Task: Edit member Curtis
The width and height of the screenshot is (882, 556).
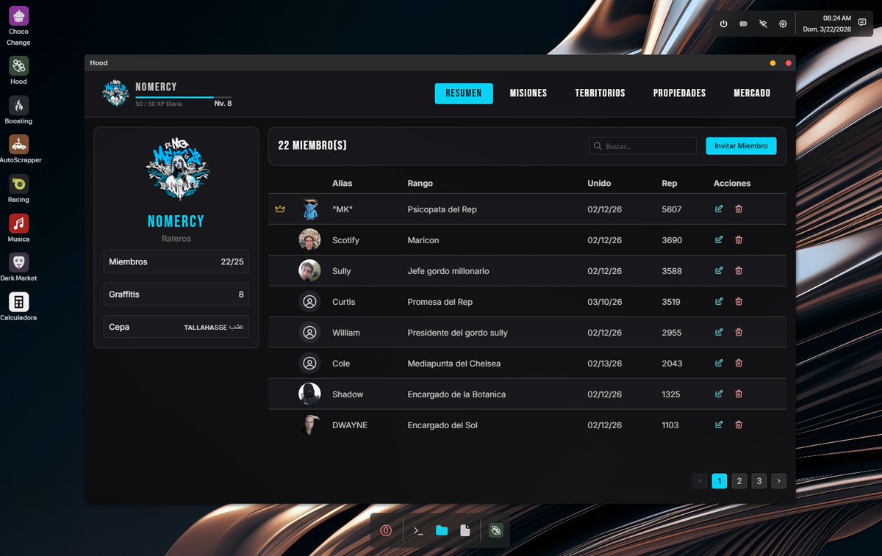Action: [x=719, y=302]
